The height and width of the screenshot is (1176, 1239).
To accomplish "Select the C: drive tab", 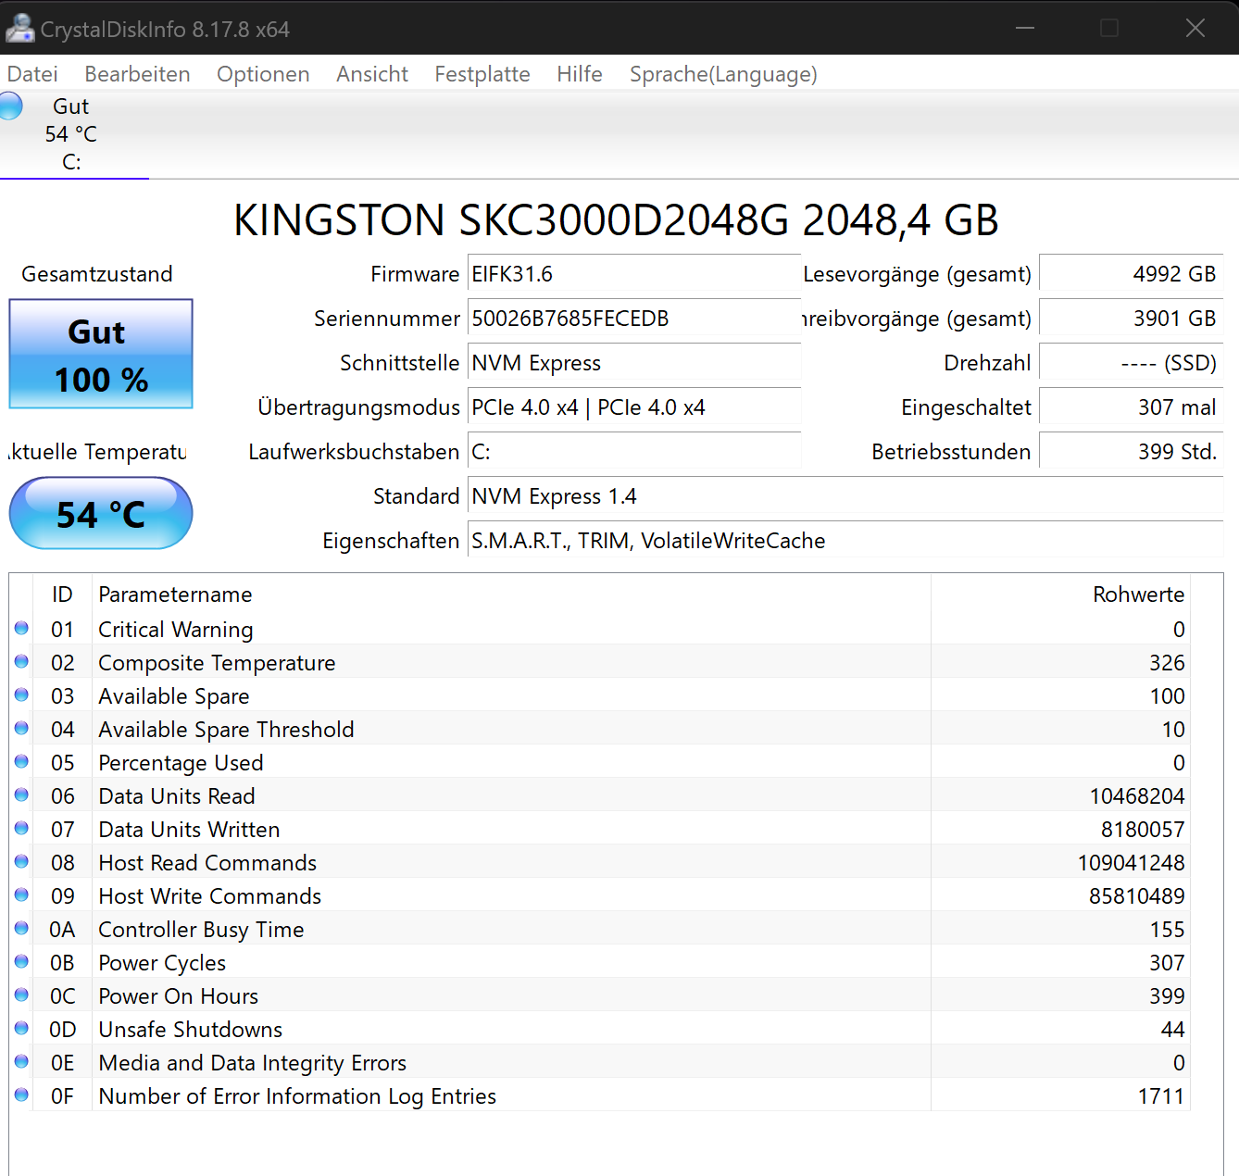I will click(72, 134).
